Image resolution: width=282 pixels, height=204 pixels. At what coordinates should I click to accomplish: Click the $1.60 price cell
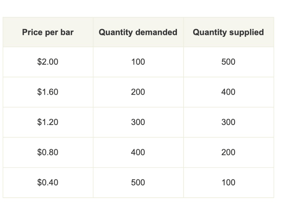(x=48, y=92)
